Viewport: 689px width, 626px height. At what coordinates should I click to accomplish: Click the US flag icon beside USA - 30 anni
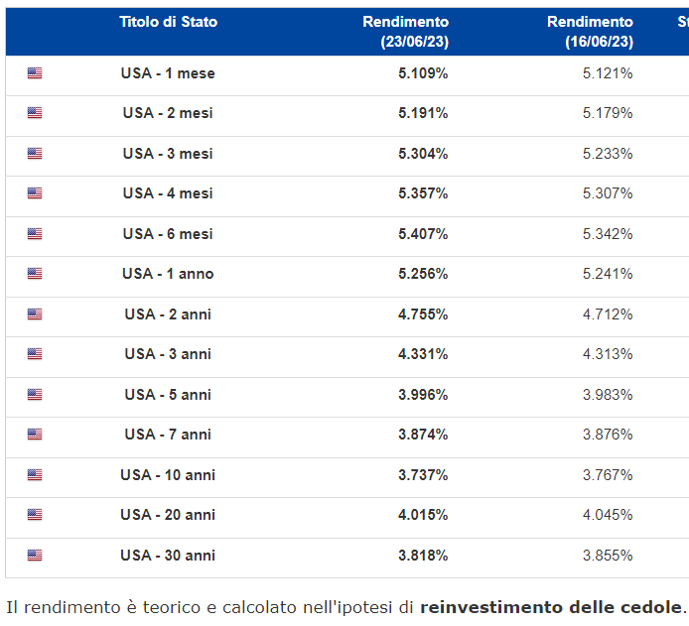[35, 556]
